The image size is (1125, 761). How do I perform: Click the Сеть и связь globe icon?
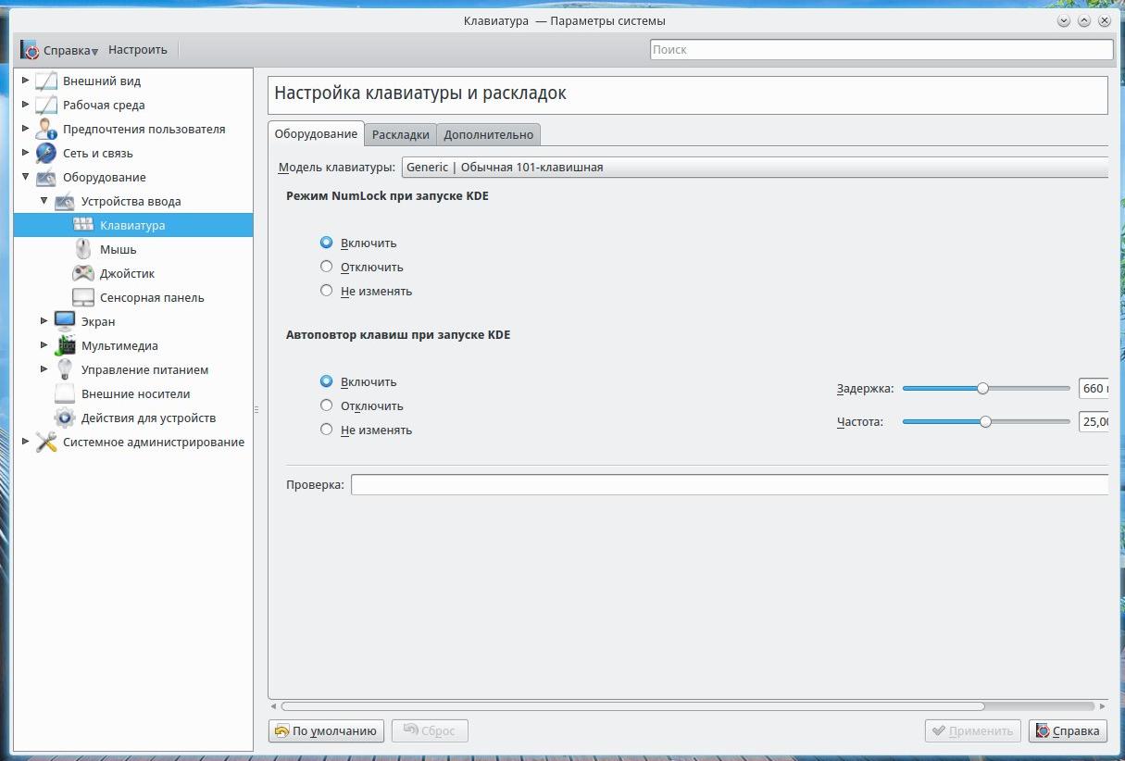(x=46, y=153)
